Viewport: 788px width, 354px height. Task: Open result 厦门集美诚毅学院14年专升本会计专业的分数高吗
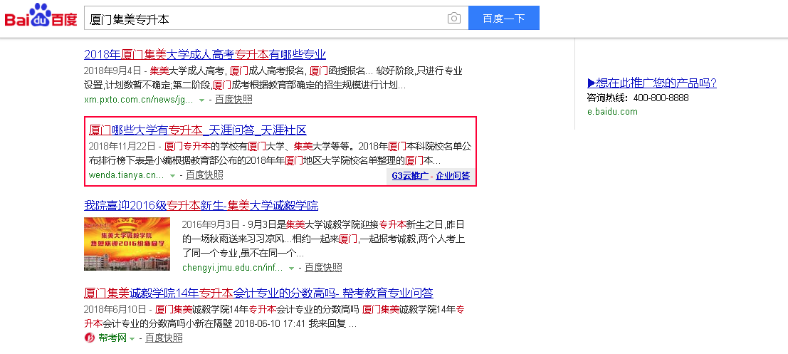(x=258, y=293)
